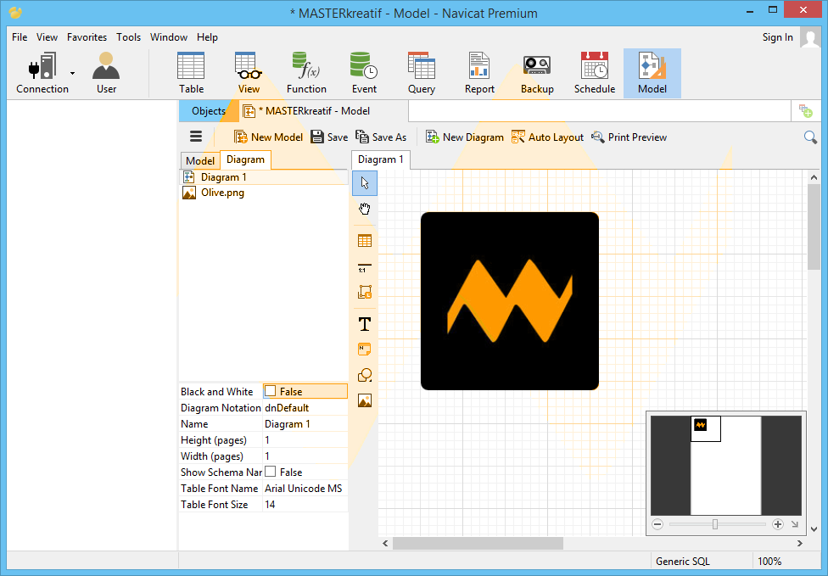Open the Connection tool

point(42,74)
